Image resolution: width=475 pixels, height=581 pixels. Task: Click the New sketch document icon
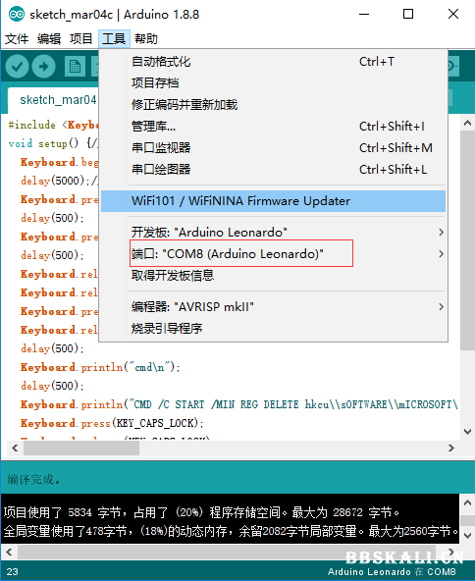[75, 67]
